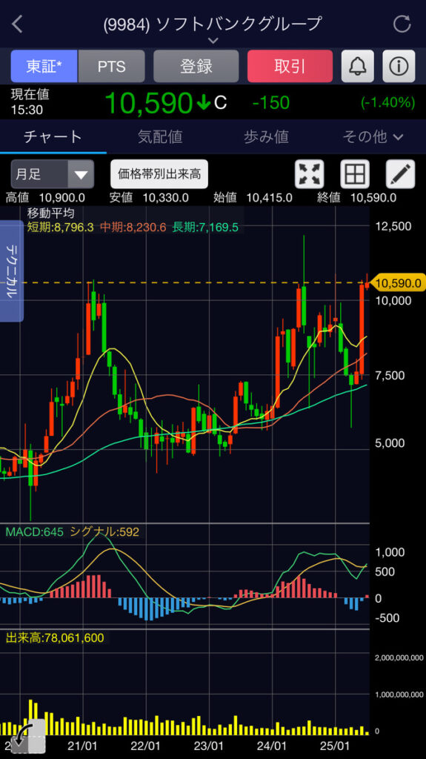426x759 pixels.
Task: Tap the back arrow icon
Action: click(x=18, y=24)
